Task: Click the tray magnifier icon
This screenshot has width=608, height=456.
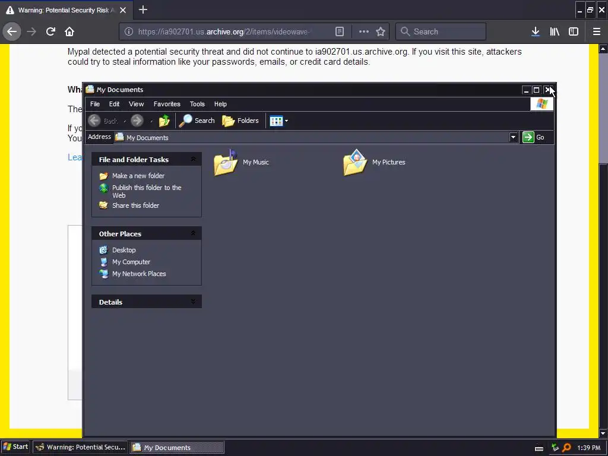Action: pos(566,448)
